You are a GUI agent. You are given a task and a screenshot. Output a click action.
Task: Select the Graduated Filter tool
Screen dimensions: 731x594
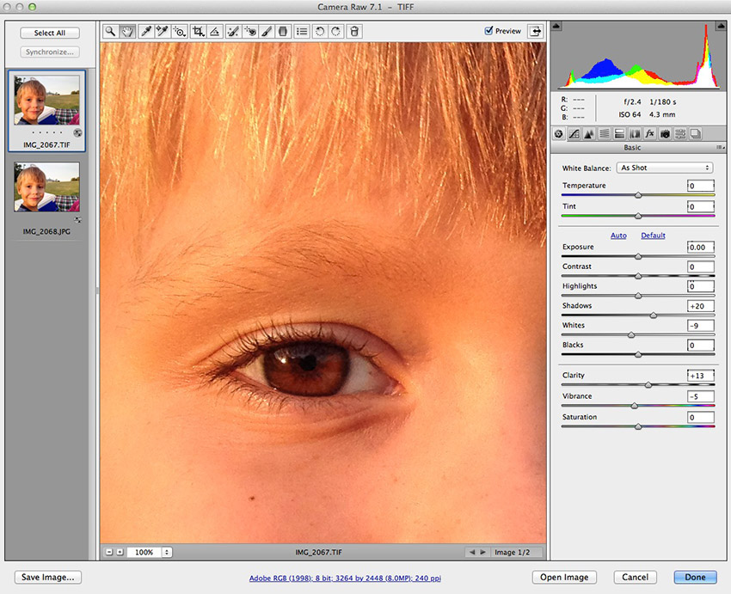pyautogui.click(x=283, y=32)
